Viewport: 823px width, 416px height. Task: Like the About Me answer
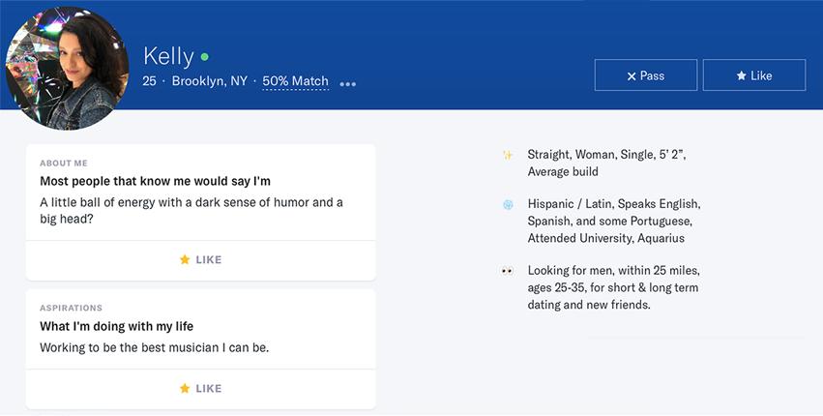click(x=200, y=259)
